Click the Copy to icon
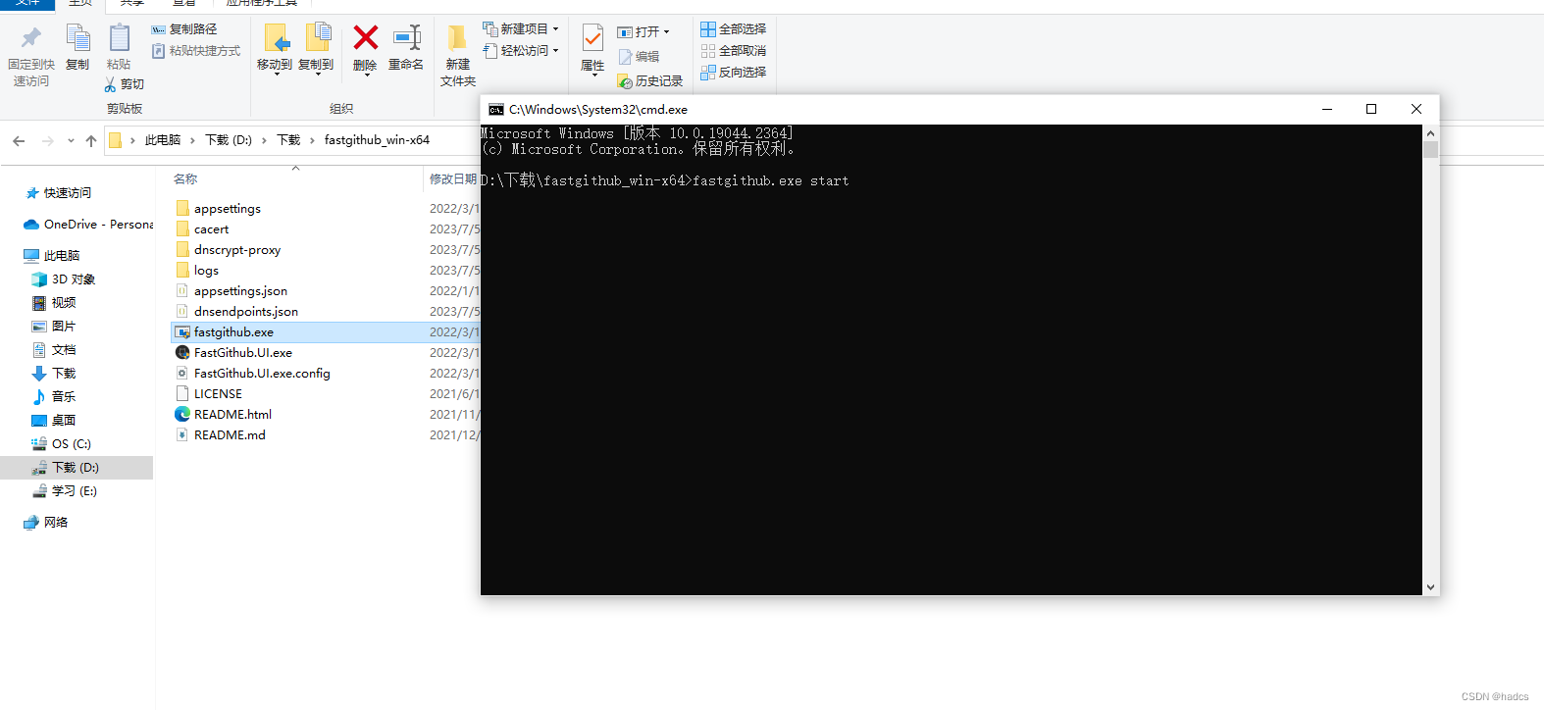 (x=317, y=38)
